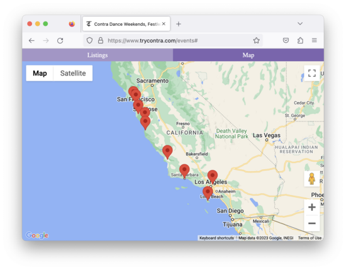This screenshot has width=346, height=270.
Task: Switch to Satellite map view
Action: 73,73
